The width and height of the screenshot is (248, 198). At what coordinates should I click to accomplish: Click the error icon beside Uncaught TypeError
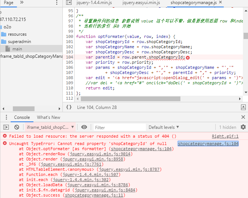pyautogui.click(x=5, y=143)
